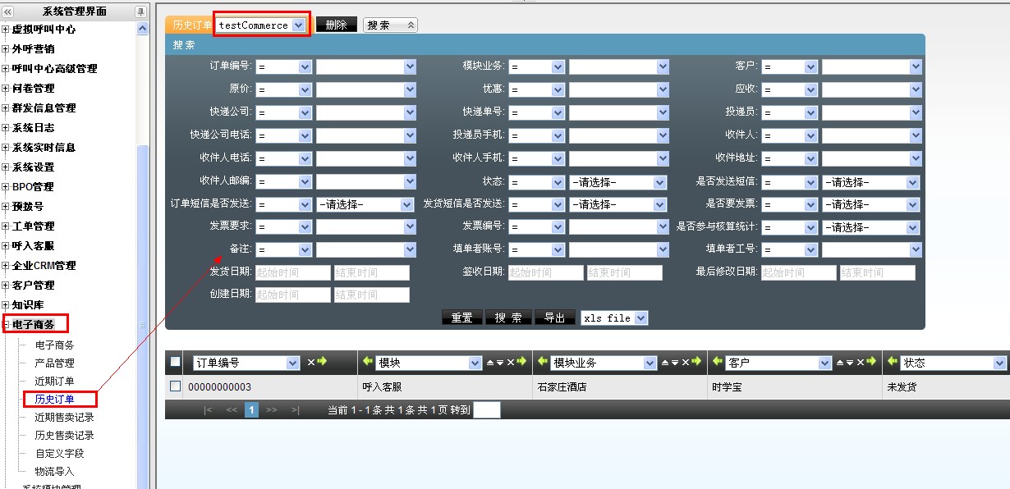Collapse the left sidebar with double-arrow icon
Image resolution: width=1010 pixels, height=489 pixels.
(x=8, y=11)
